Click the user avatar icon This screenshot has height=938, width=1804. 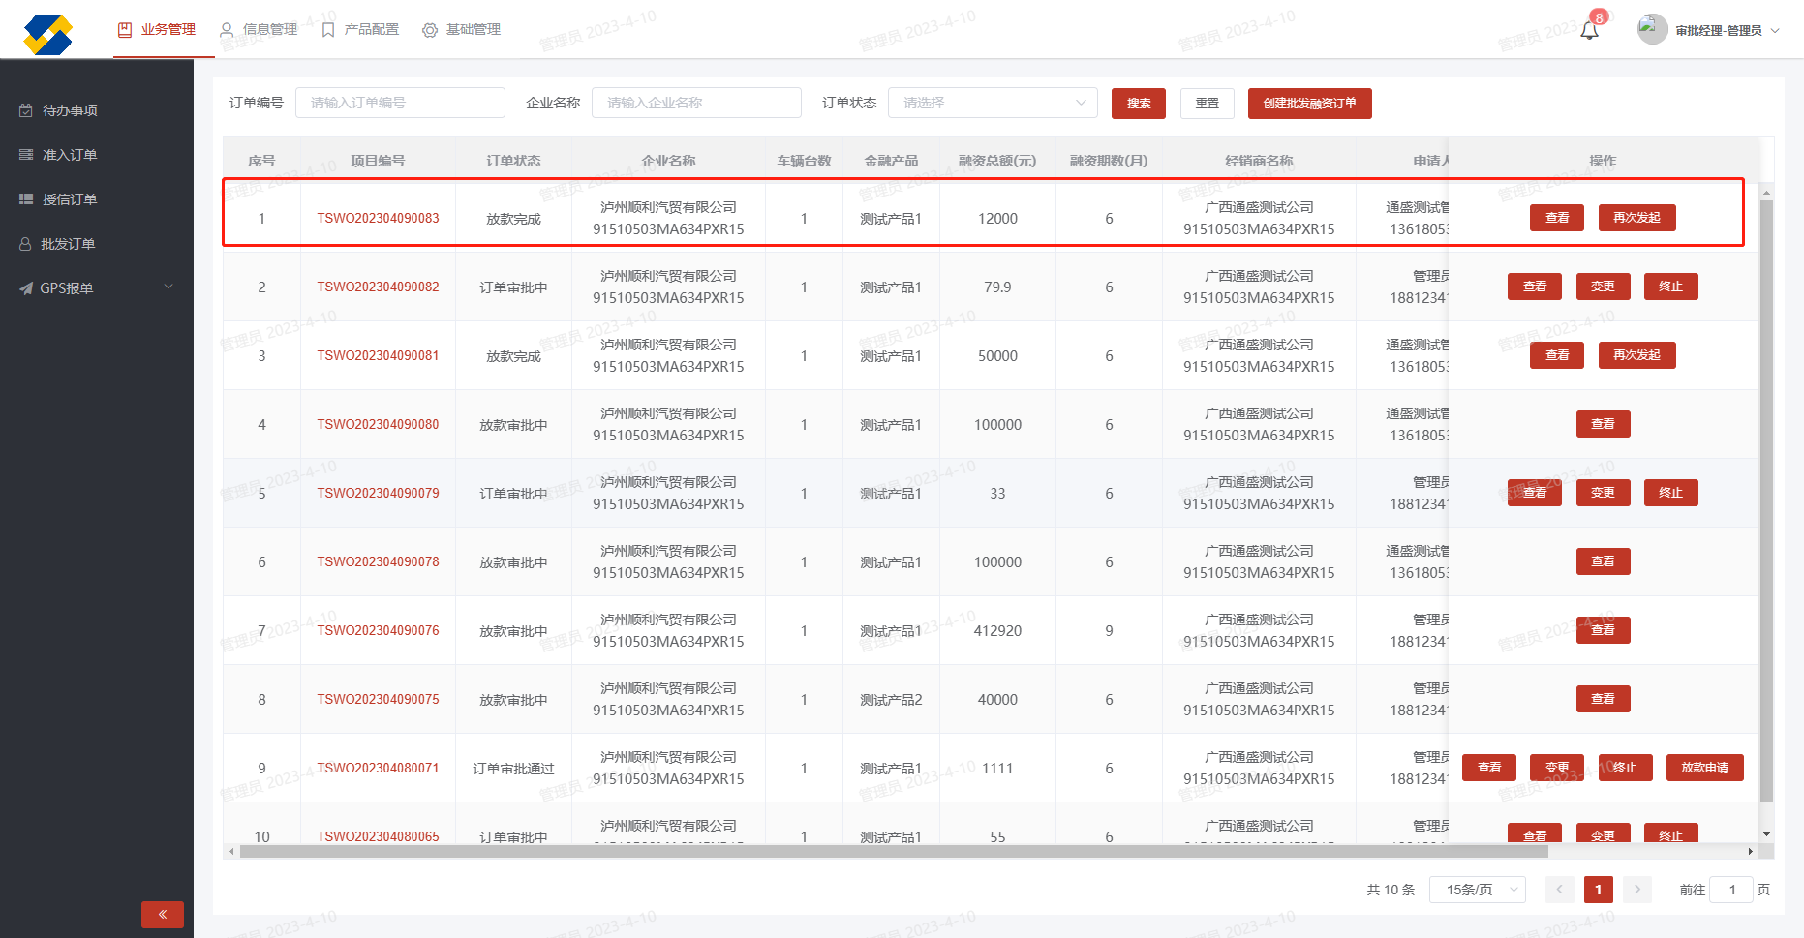(1652, 29)
